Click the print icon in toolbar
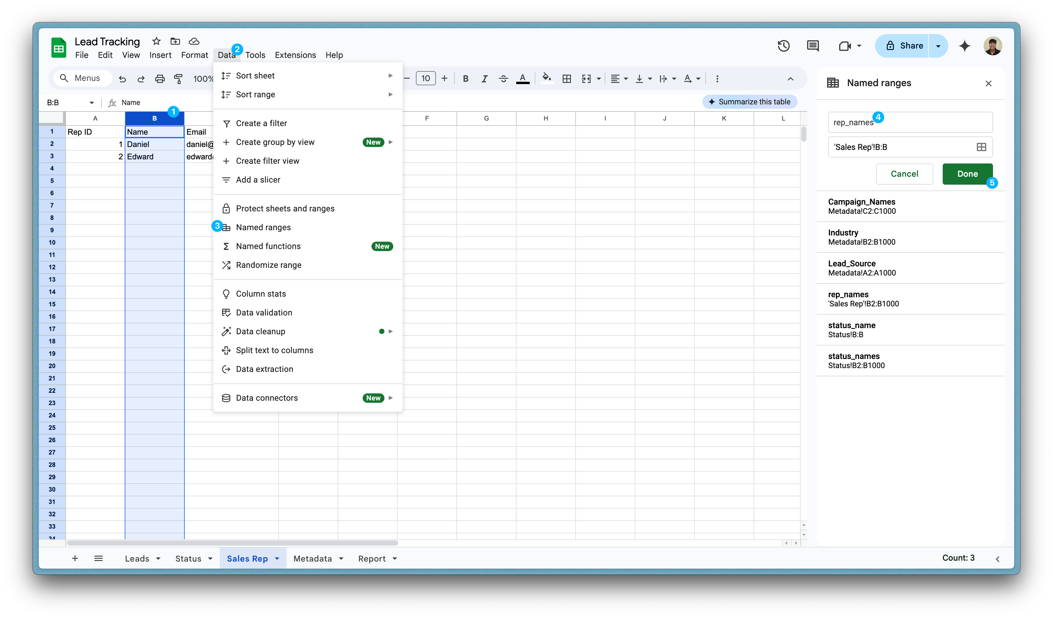The width and height of the screenshot is (1053, 618). pos(160,78)
